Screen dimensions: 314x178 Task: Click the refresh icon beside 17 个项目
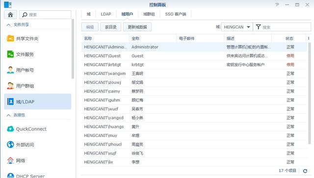[x=305, y=171]
